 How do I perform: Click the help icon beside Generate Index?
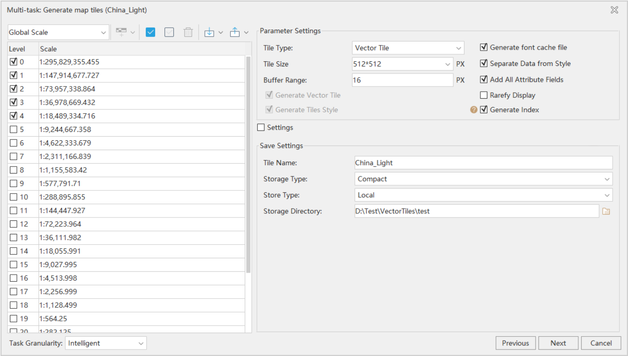click(474, 110)
